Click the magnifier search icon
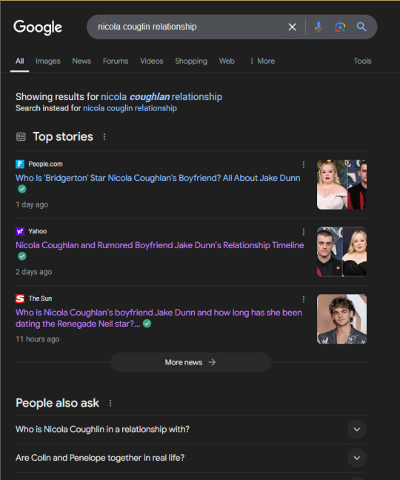The width and height of the screenshot is (400, 480). [361, 27]
